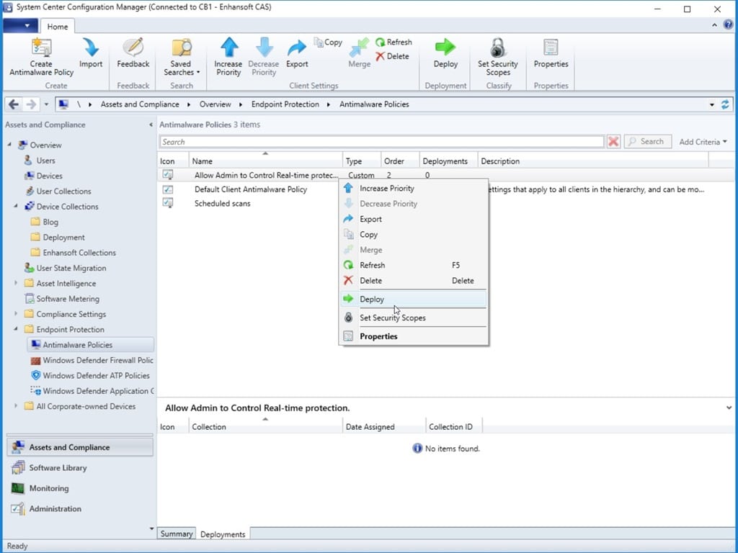Viewport: 738px width, 553px height.
Task: Switch to the Deployments tab
Action: pos(223,534)
